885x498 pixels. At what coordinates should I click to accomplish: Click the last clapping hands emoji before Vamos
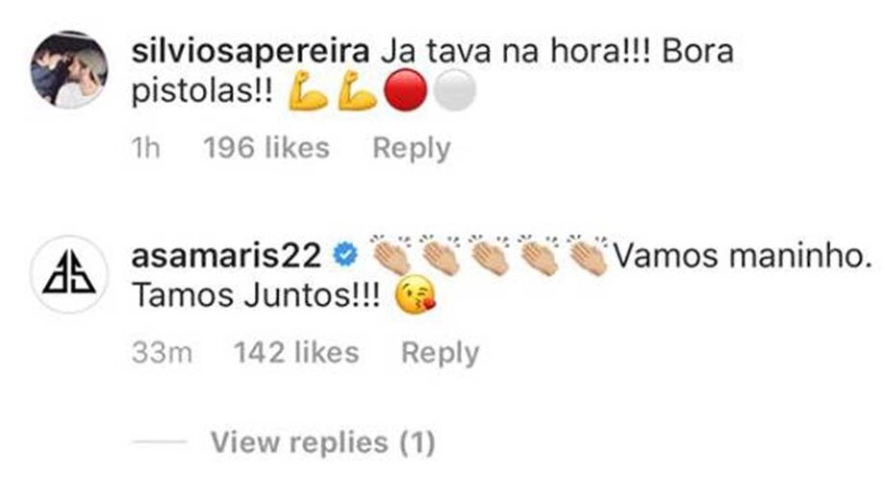[x=590, y=255]
